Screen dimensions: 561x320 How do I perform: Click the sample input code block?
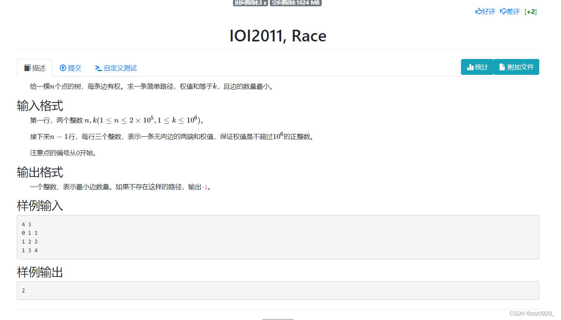278,237
